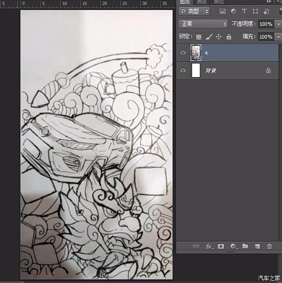Screen dimensions: 282x283
Task: Select 背景 layer thumbnail
Action: pyautogui.click(x=196, y=70)
